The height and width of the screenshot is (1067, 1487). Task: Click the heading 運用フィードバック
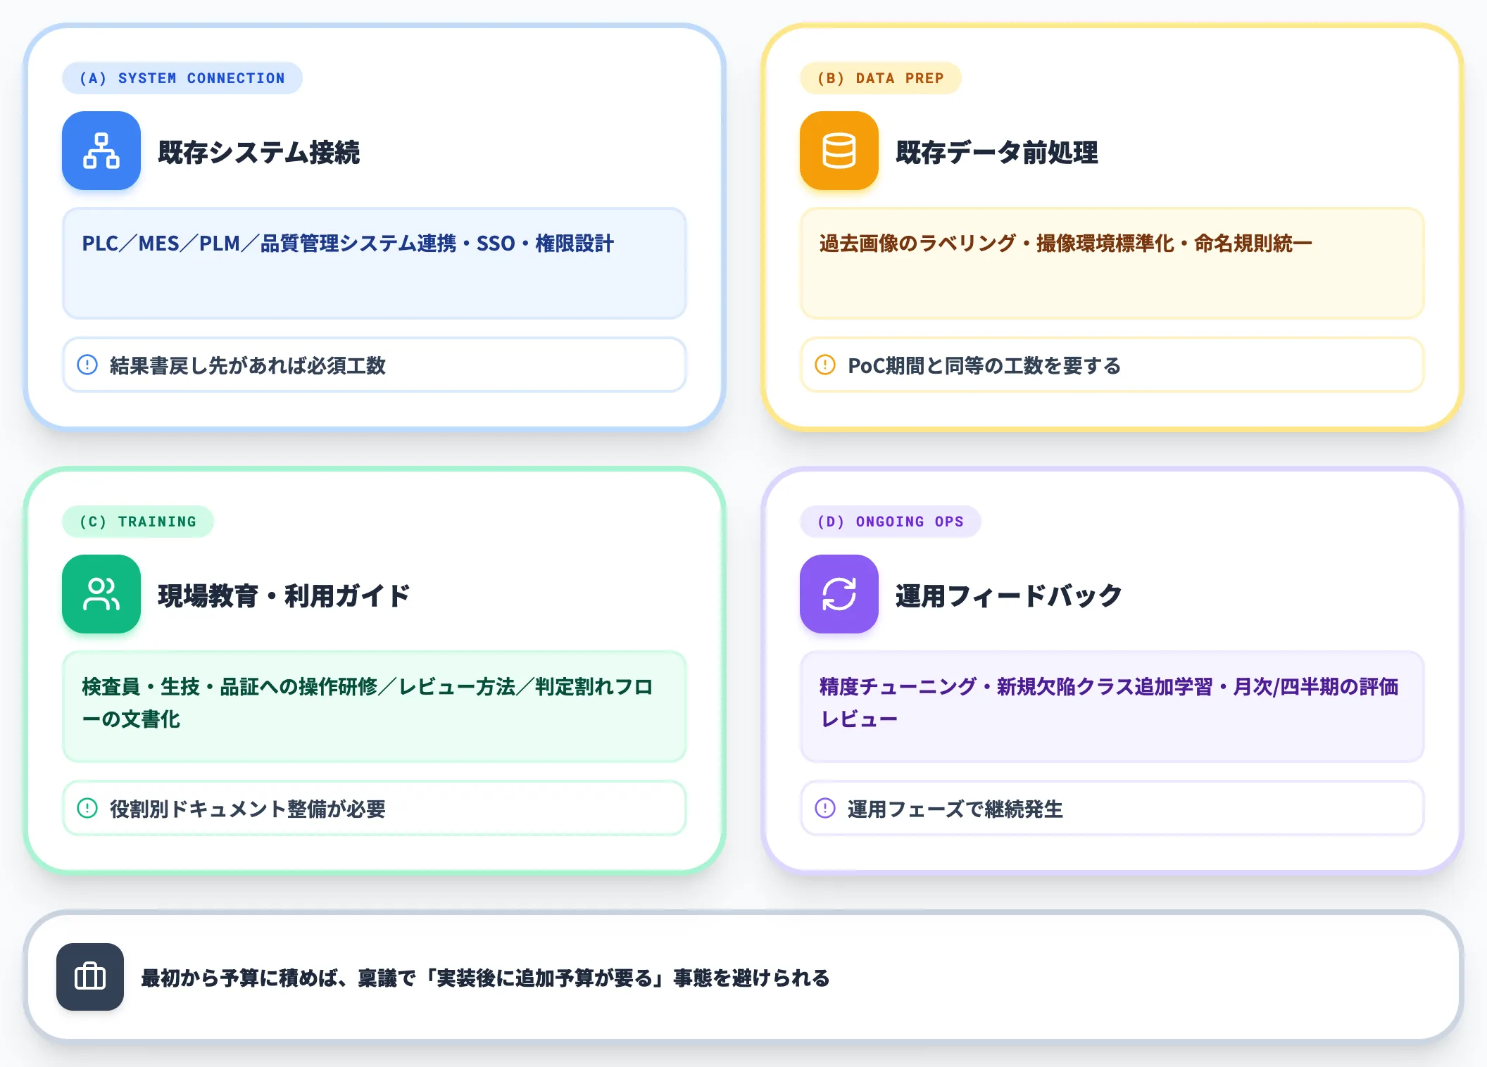click(x=1008, y=595)
